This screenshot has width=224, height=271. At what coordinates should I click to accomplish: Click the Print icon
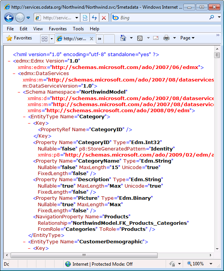click(166, 38)
